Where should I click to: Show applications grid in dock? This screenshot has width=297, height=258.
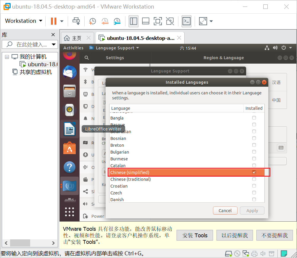[x=70, y=212]
